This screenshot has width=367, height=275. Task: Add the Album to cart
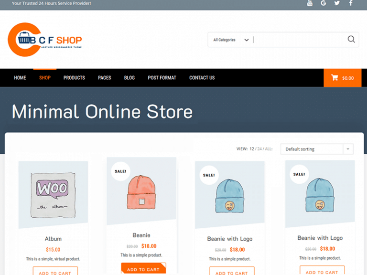pos(55,271)
